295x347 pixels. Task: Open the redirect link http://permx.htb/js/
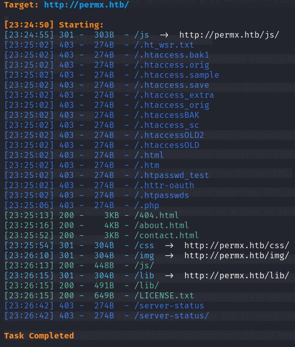coord(229,35)
